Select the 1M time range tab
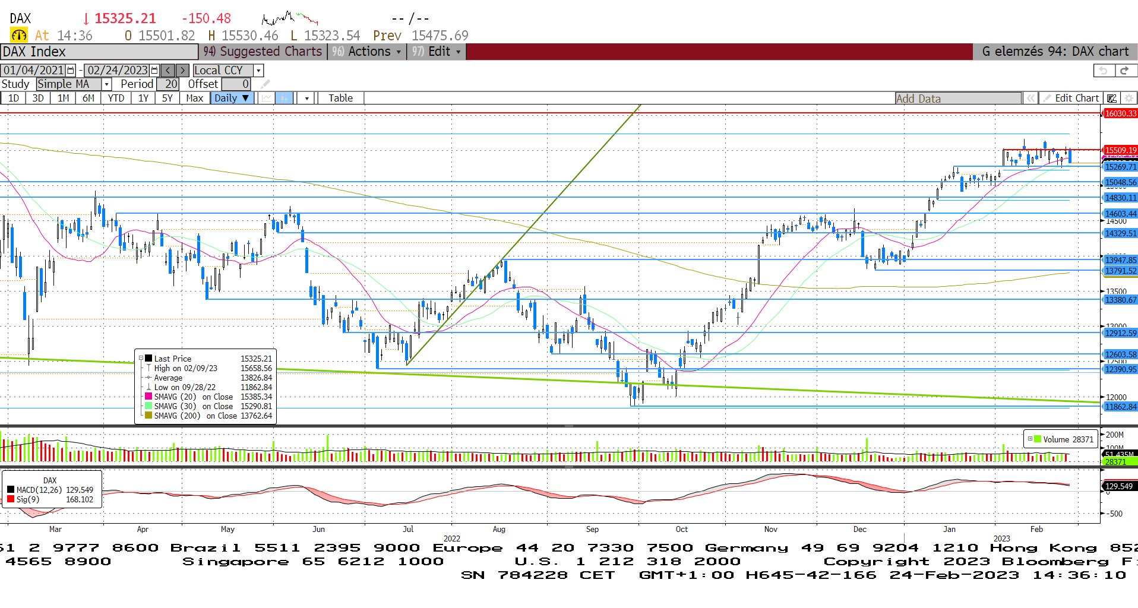The width and height of the screenshot is (1138, 608). click(63, 98)
